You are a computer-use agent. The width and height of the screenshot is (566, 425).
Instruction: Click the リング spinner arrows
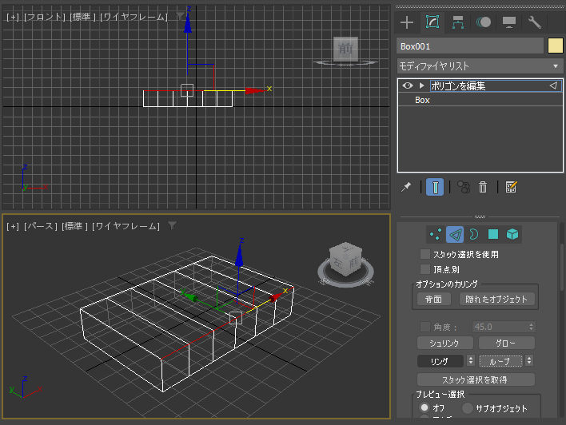pyautogui.click(x=470, y=361)
